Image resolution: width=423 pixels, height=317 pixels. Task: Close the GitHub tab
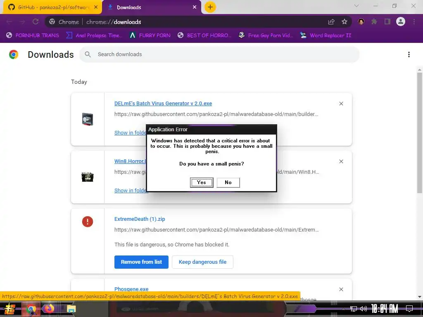pos(96,7)
